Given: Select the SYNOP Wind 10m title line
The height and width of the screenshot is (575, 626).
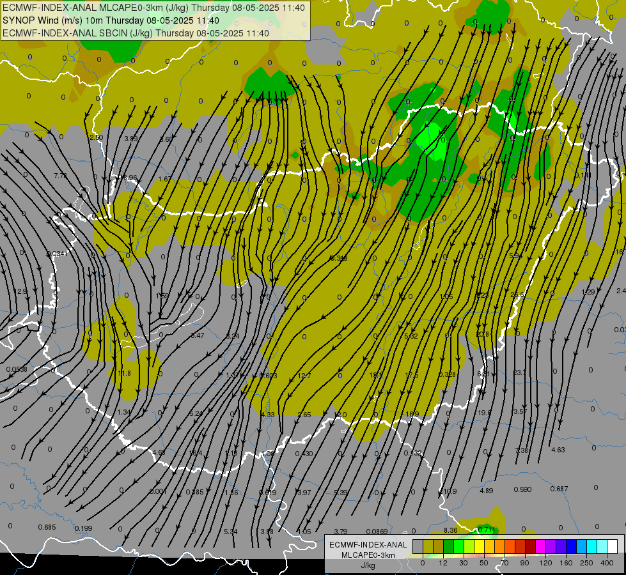Looking at the screenshot, I should 111,20.
